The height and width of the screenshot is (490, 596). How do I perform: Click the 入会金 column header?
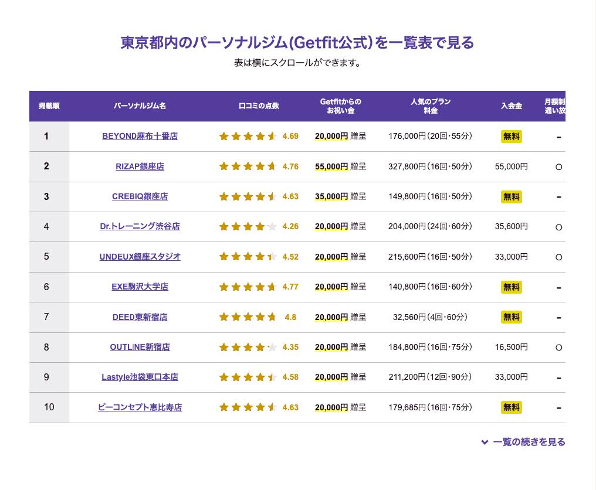[x=512, y=106]
